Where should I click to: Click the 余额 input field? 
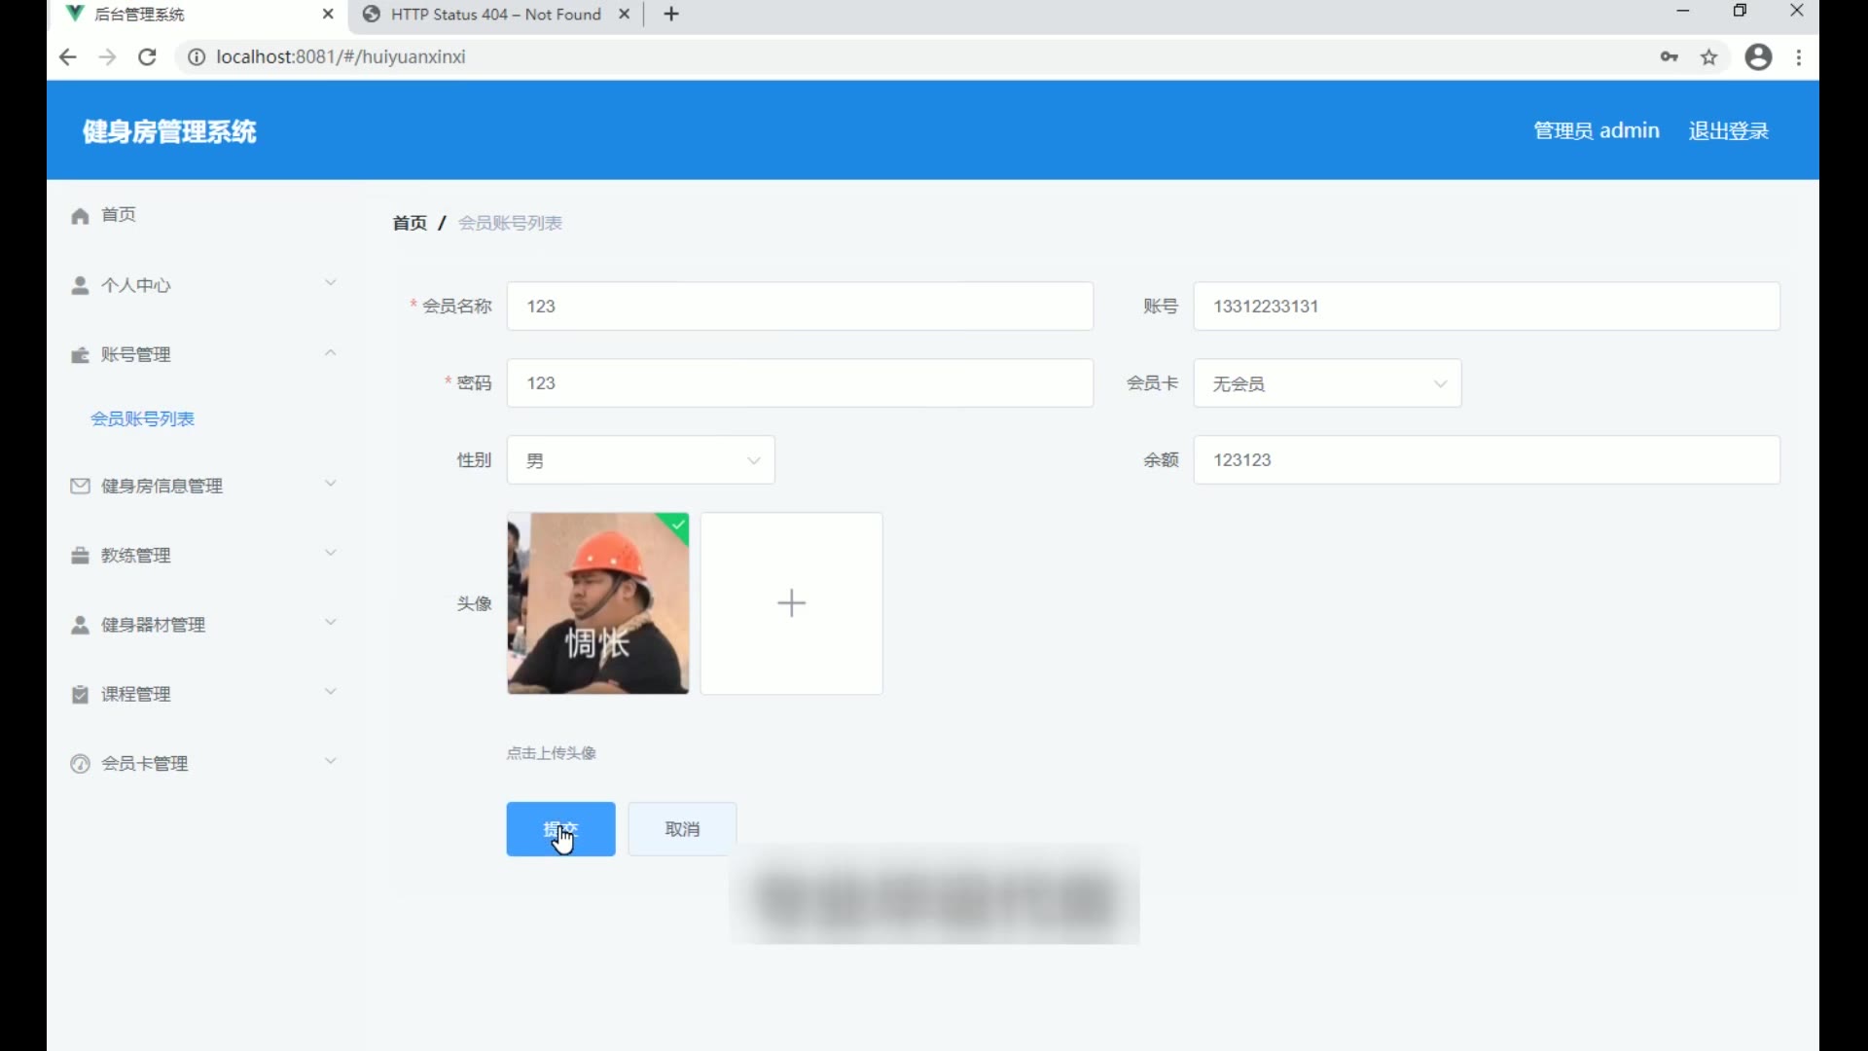point(1486,460)
